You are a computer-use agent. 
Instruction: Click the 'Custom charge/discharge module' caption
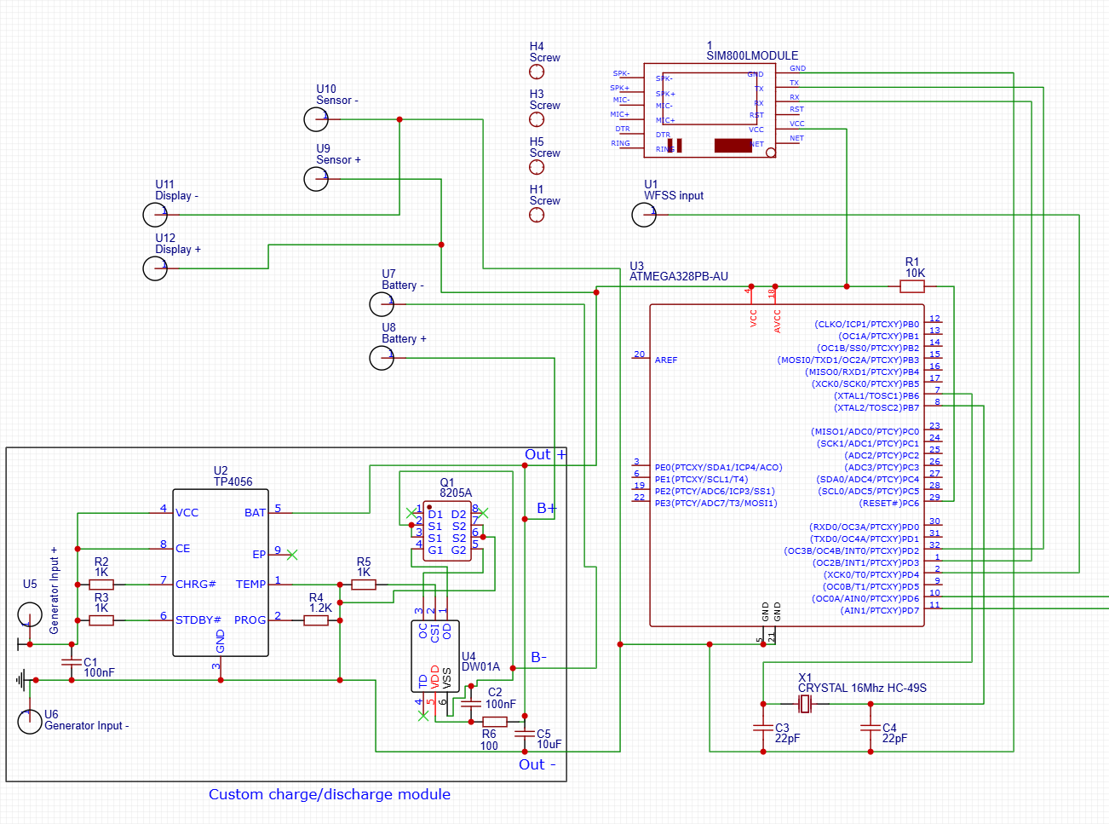click(x=330, y=794)
